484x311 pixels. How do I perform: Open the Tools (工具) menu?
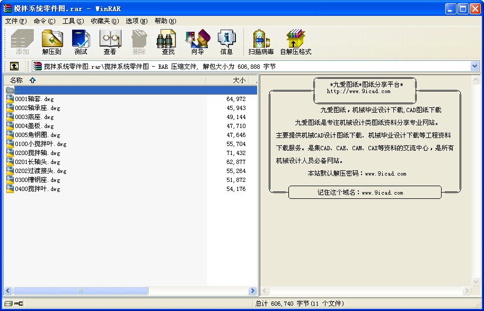[73, 21]
